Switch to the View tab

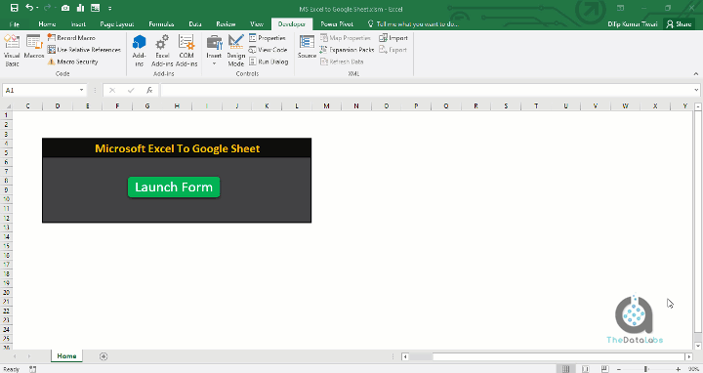[x=257, y=24]
